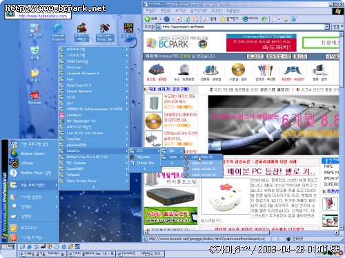Click the Print icon in IE toolbar
Image resolution: width=345 pixels, height=258 pixels.
(285, 19)
